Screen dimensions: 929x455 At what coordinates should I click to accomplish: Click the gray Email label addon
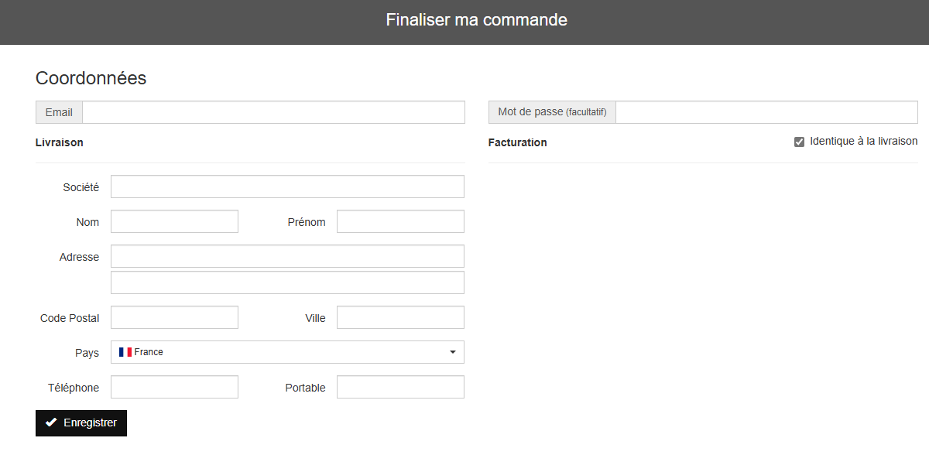(59, 112)
